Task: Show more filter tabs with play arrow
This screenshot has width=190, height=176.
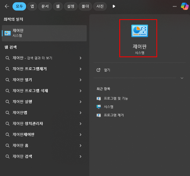Action: pyautogui.click(x=114, y=6)
